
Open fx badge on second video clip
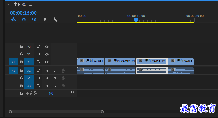click(x=109, y=61)
